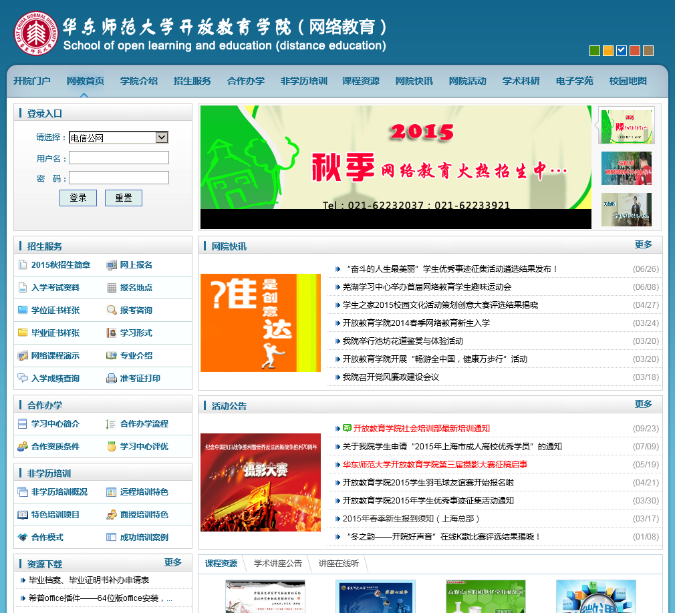The height and width of the screenshot is (613, 675).
Task: Click 更多 in 活动公告 section
Action: pyautogui.click(x=643, y=404)
